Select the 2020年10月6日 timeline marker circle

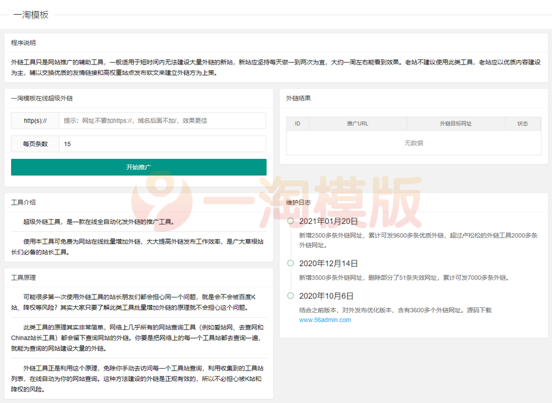pos(291,296)
